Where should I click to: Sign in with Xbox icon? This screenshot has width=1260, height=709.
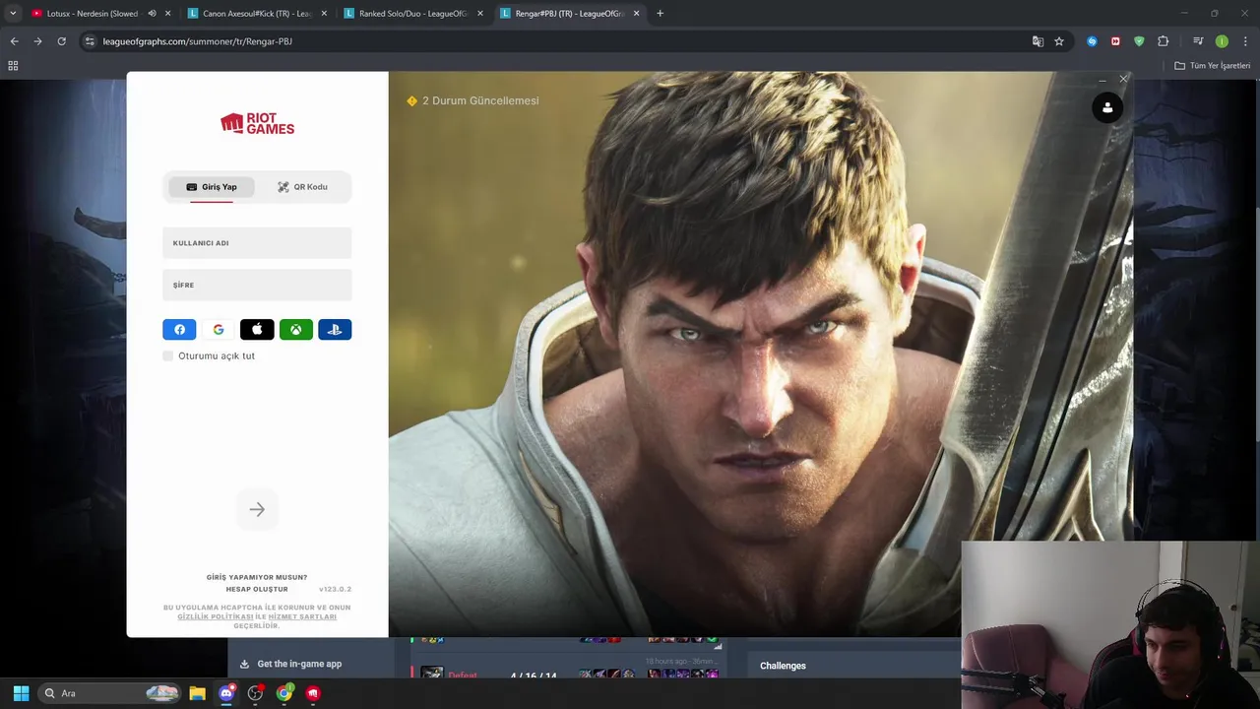tap(295, 330)
